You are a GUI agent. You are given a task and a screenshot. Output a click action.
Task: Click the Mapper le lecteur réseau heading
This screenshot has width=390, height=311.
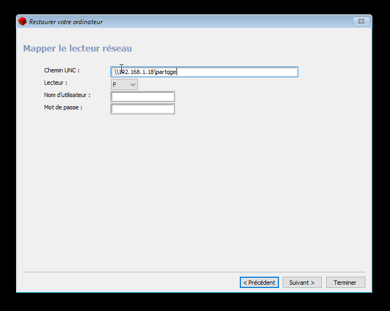[77, 49]
